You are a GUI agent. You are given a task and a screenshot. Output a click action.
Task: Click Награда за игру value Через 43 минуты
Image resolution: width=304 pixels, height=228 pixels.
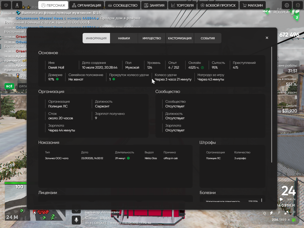pyautogui.click(x=211, y=79)
